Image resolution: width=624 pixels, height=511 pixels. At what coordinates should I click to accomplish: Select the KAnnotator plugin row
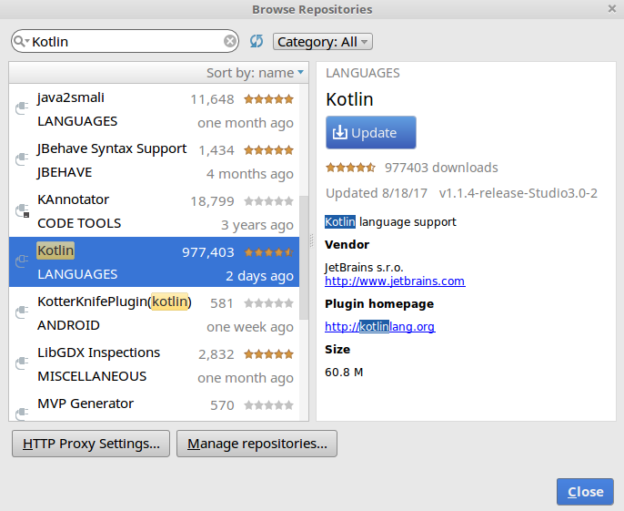pyautogui.click(x=154, y=211)
